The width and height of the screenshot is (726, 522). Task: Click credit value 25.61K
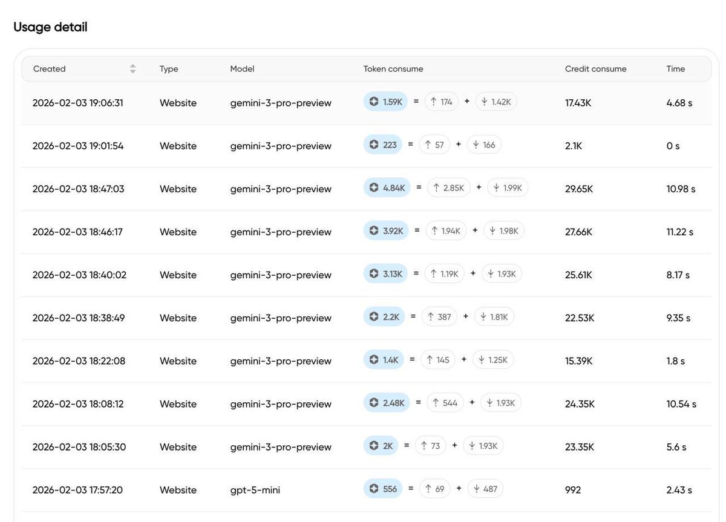pos(578,275)
